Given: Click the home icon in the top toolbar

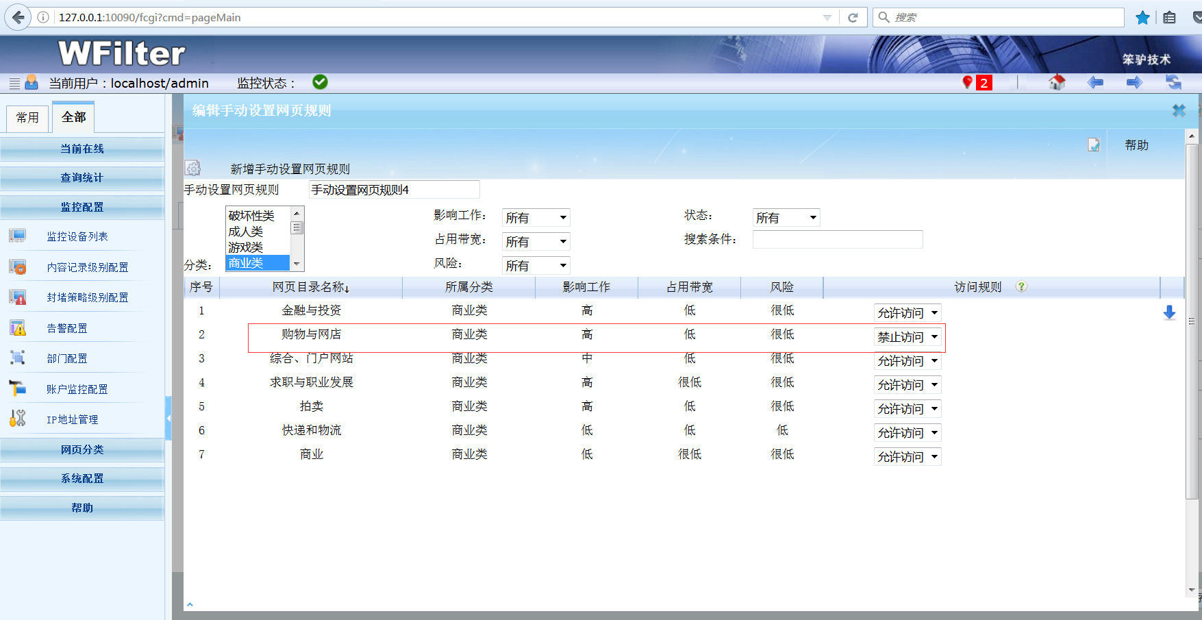Looking at the screenshot, I should 1057,83.
